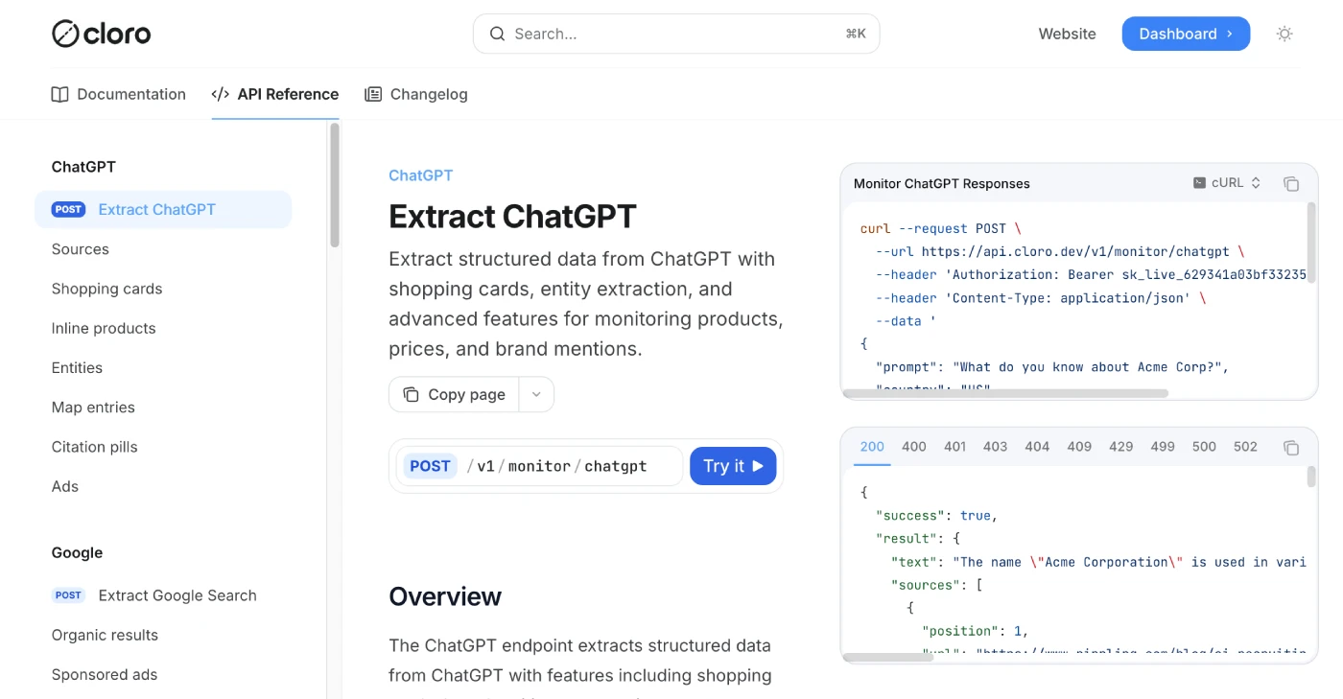Open the Entities sidebar item
The image size is (1343, 699).
(77, 367)
